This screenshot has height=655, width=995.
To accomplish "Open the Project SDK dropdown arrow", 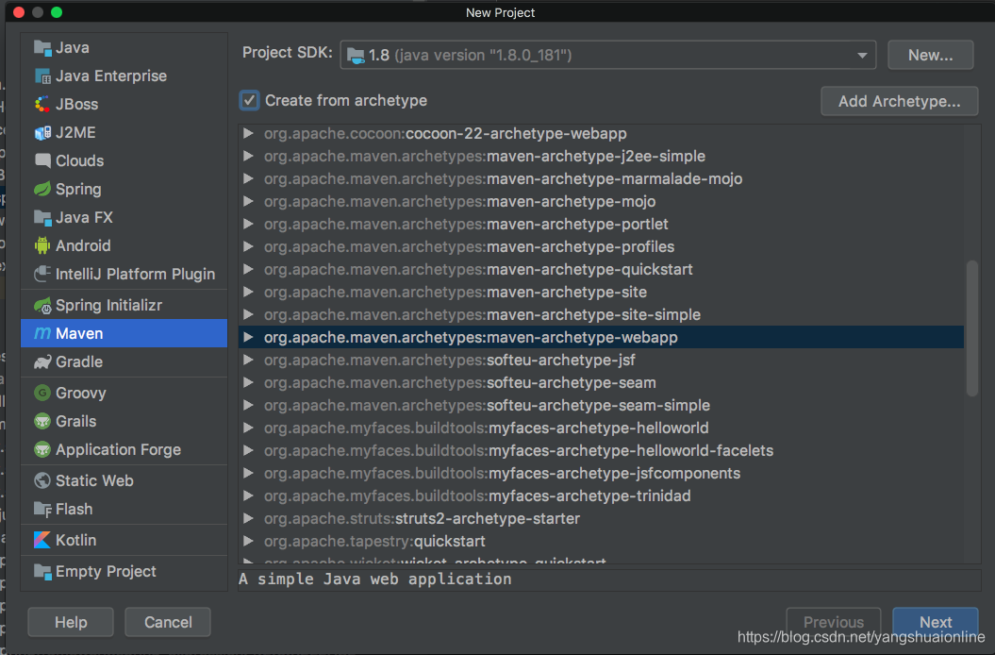I will pyautogui.click(x=862, y=56).
